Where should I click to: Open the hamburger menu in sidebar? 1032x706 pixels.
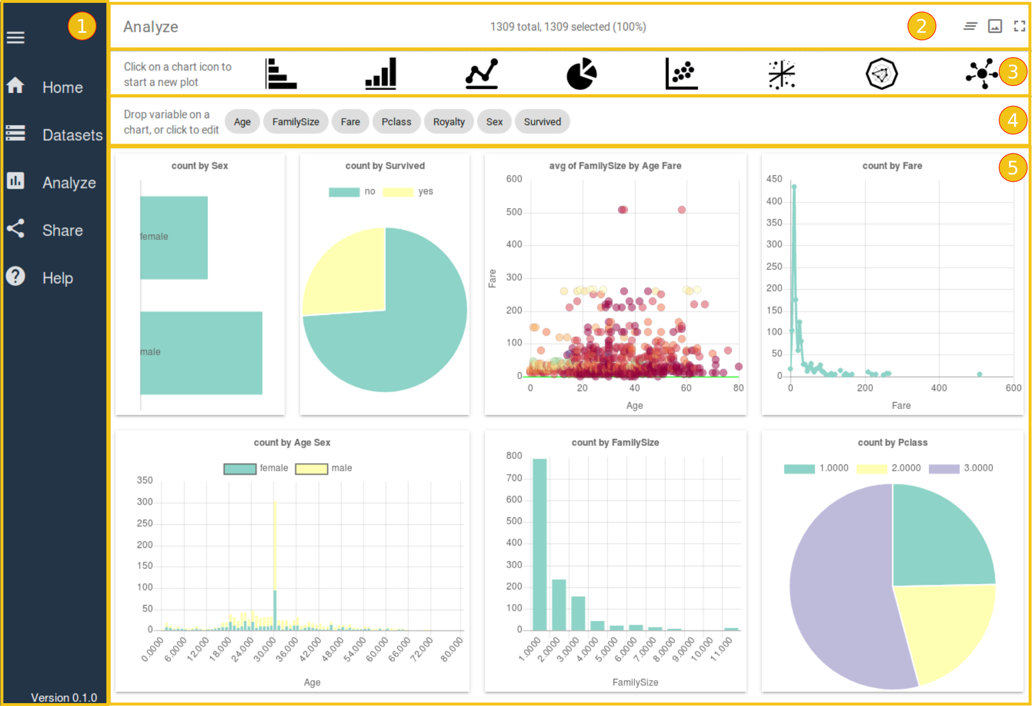click(16, 38)
